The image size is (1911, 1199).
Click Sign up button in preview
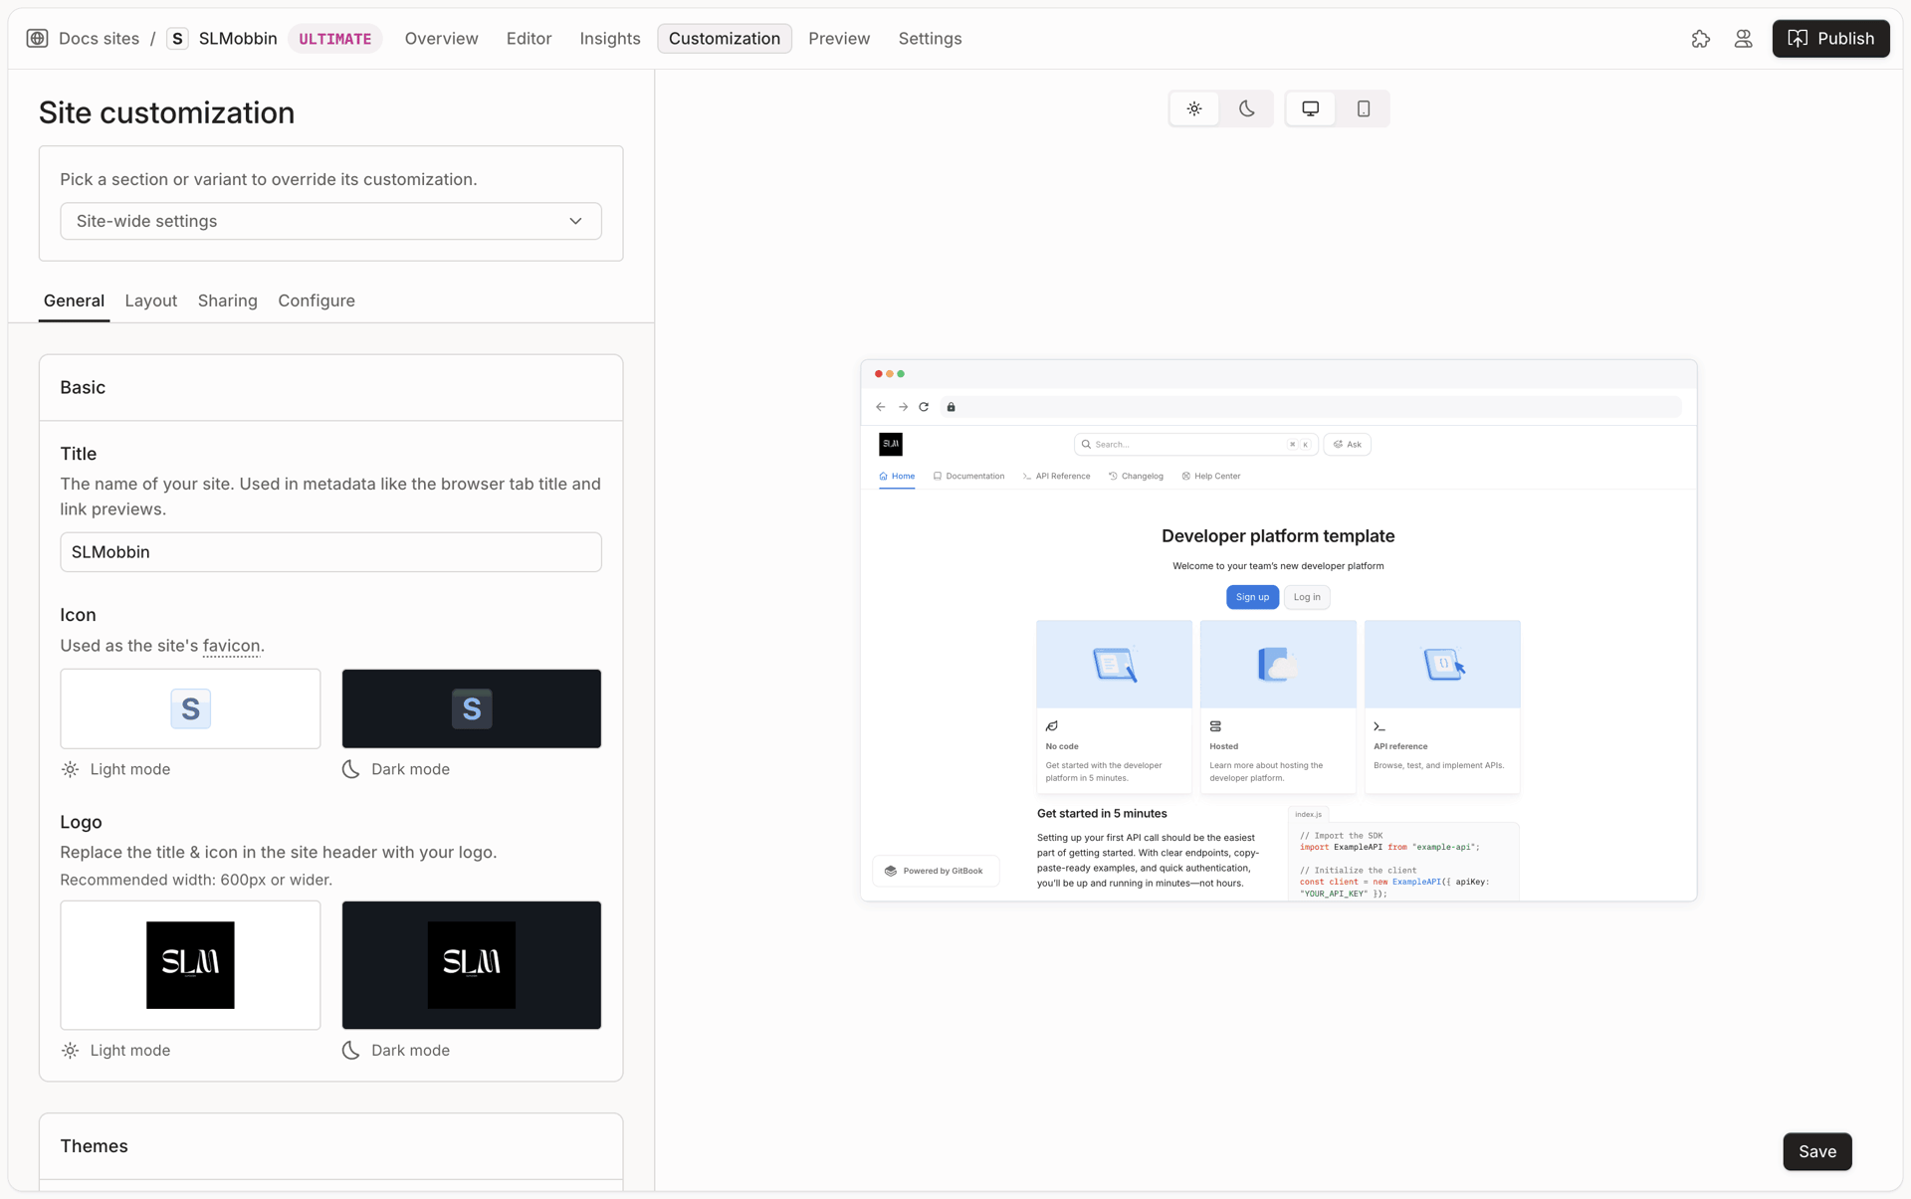(1252, 597)
